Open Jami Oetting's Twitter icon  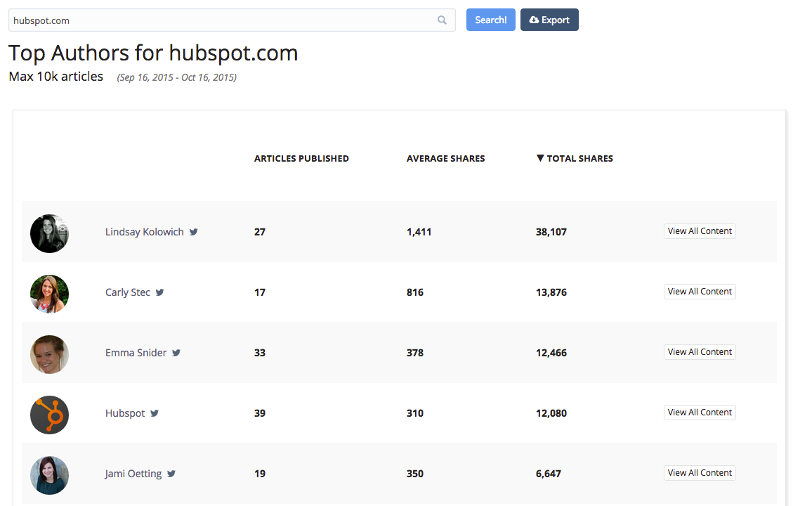[171, 474]
